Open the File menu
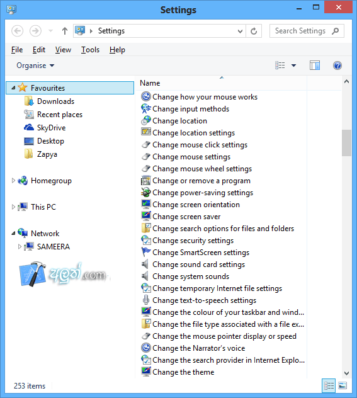Viewport: 357px width, 398px height. point(17,50)
